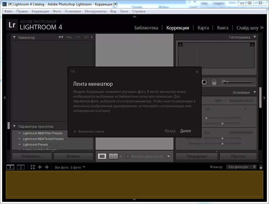
Task: Open the Окно menu
Action: tap(124, 11)
